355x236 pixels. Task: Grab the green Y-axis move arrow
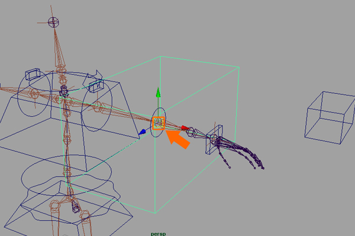click(158, 93)
